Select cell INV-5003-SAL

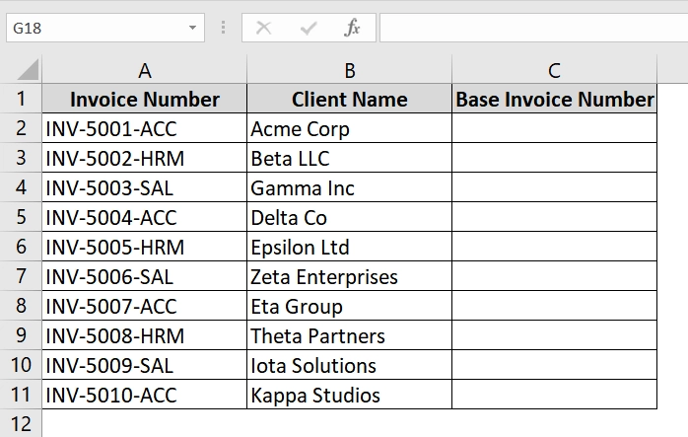[144, 187]
